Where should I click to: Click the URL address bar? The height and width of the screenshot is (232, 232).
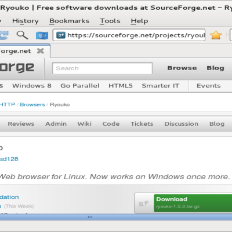coord(129,35)
